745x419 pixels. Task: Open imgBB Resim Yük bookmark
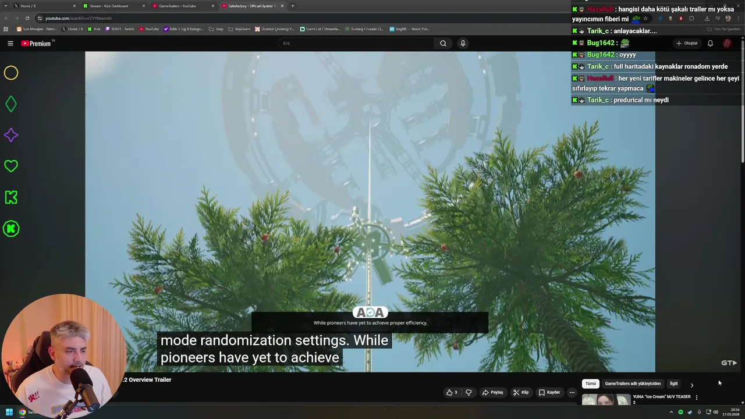(409, 29)
